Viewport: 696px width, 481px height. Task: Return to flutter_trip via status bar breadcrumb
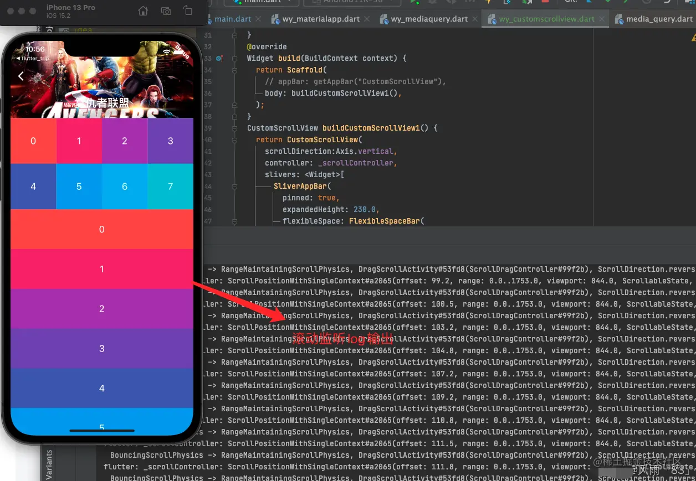[x=33, y=58]
